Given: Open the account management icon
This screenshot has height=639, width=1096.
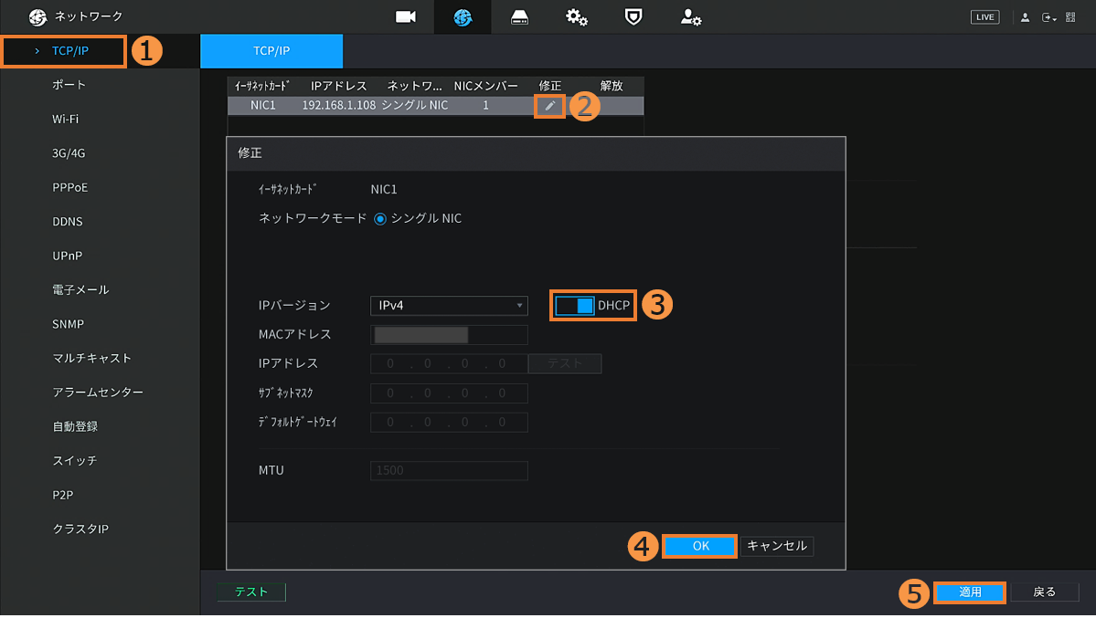Looking at the screenshot, I should point(691,17).
